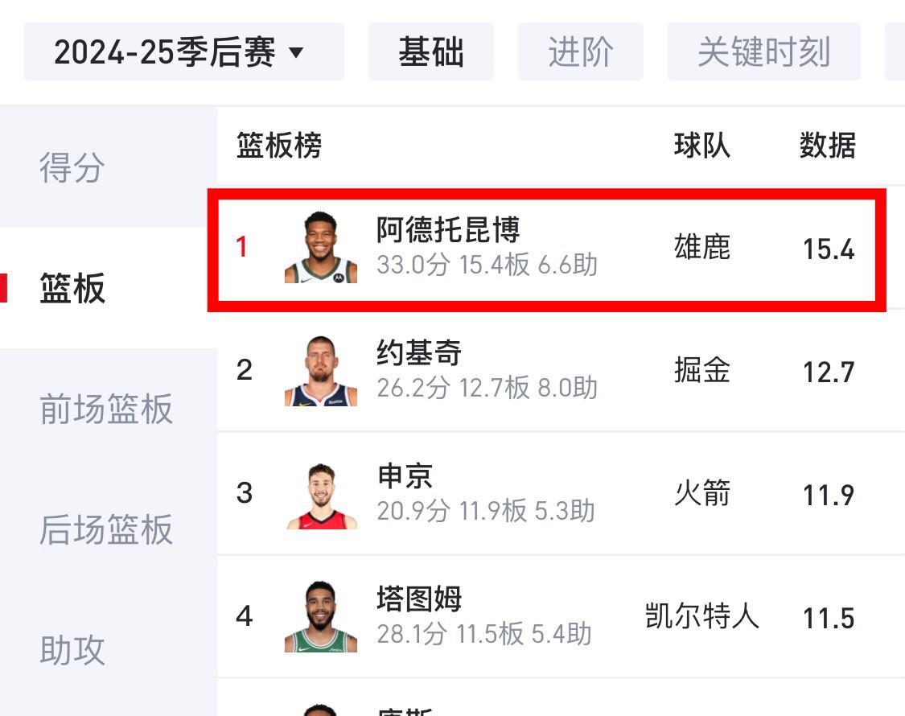
Task: Select the 基础 stats tab
Action: (430, 51)
